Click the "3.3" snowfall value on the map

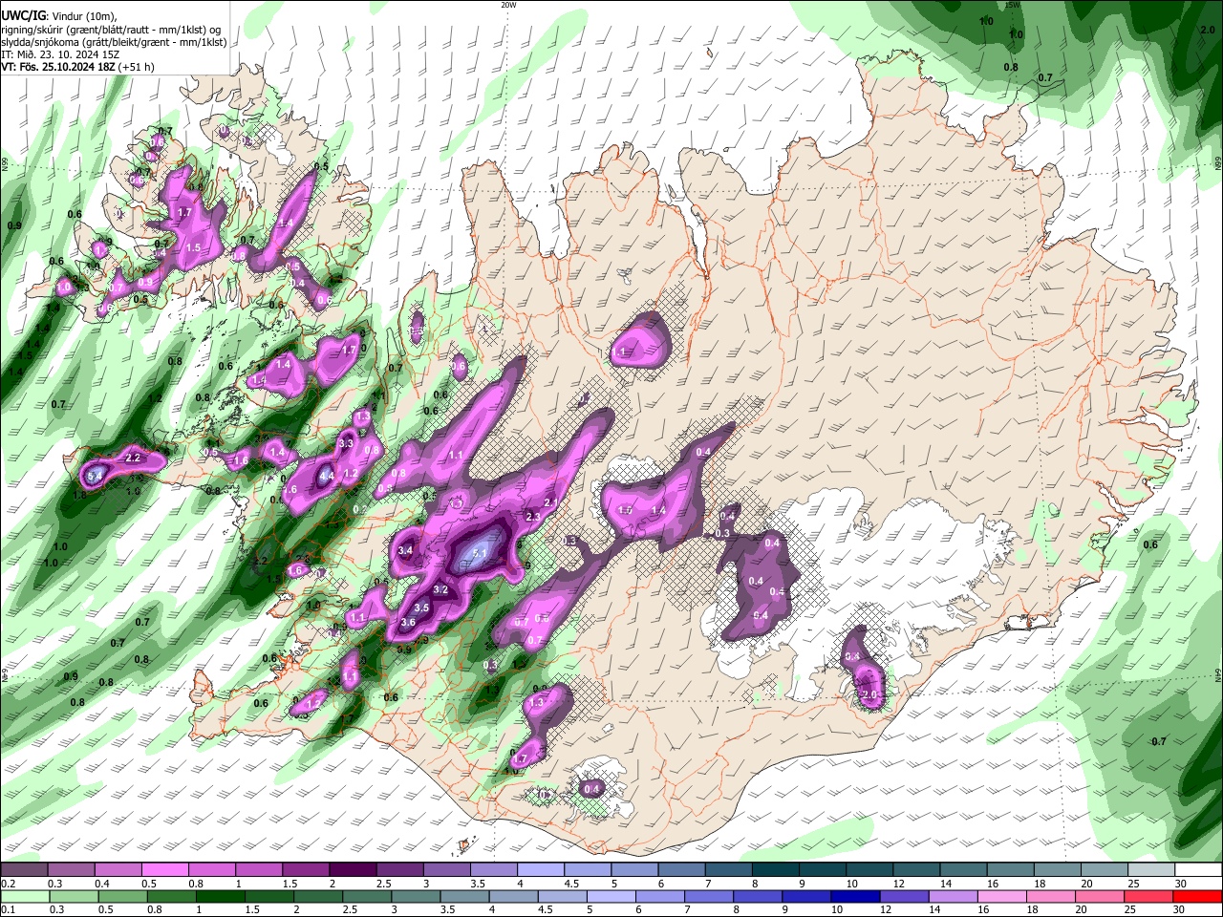(346, 443)
